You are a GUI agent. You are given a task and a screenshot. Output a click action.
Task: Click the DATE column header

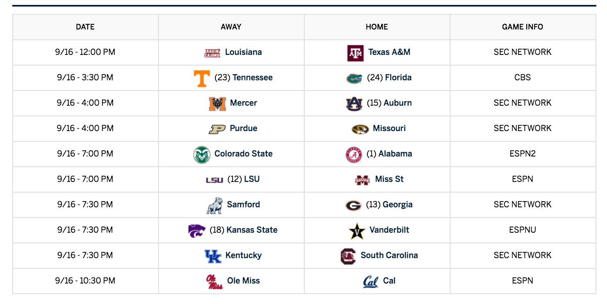click(x=85, y=27)
